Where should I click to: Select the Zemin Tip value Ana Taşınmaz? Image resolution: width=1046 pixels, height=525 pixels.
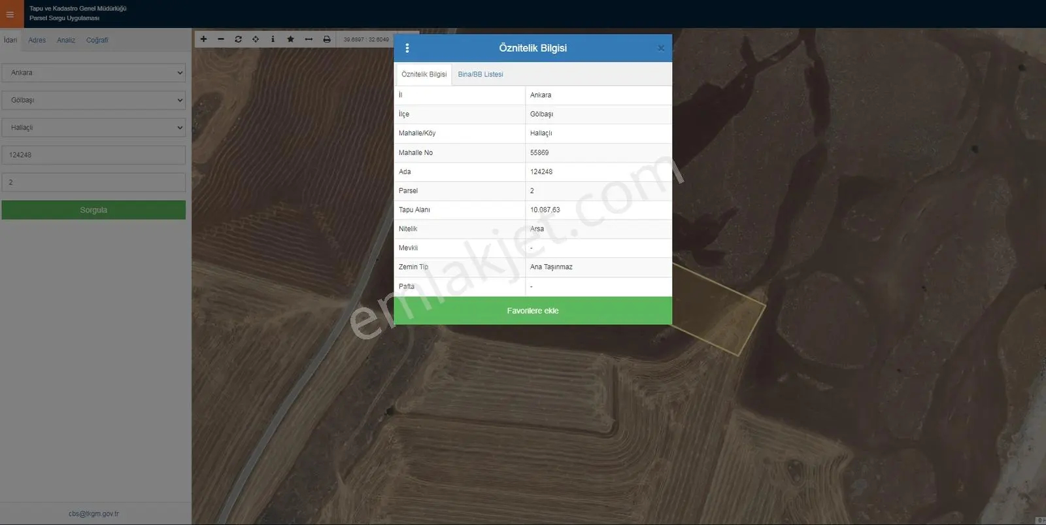click(551, 267)
